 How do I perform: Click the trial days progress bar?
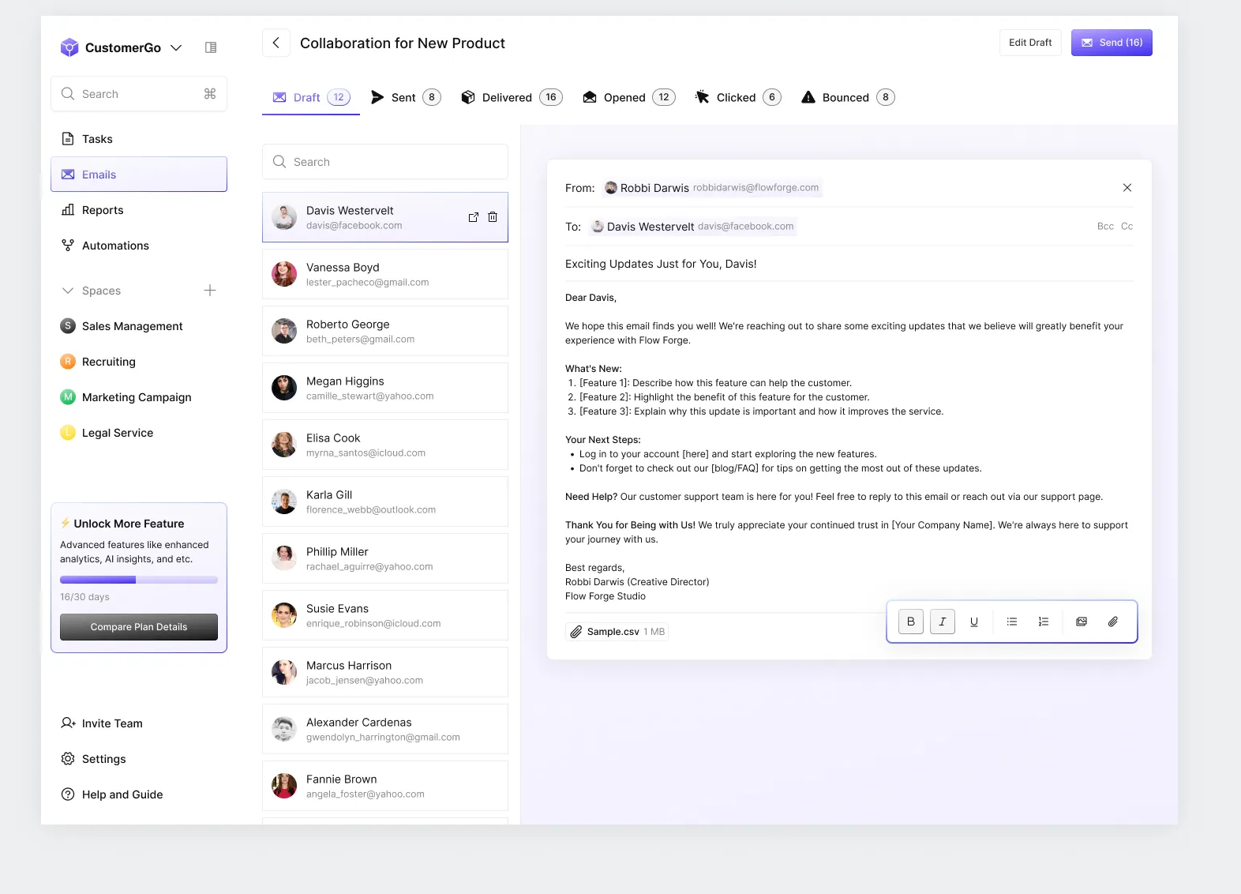coord(139,580)
